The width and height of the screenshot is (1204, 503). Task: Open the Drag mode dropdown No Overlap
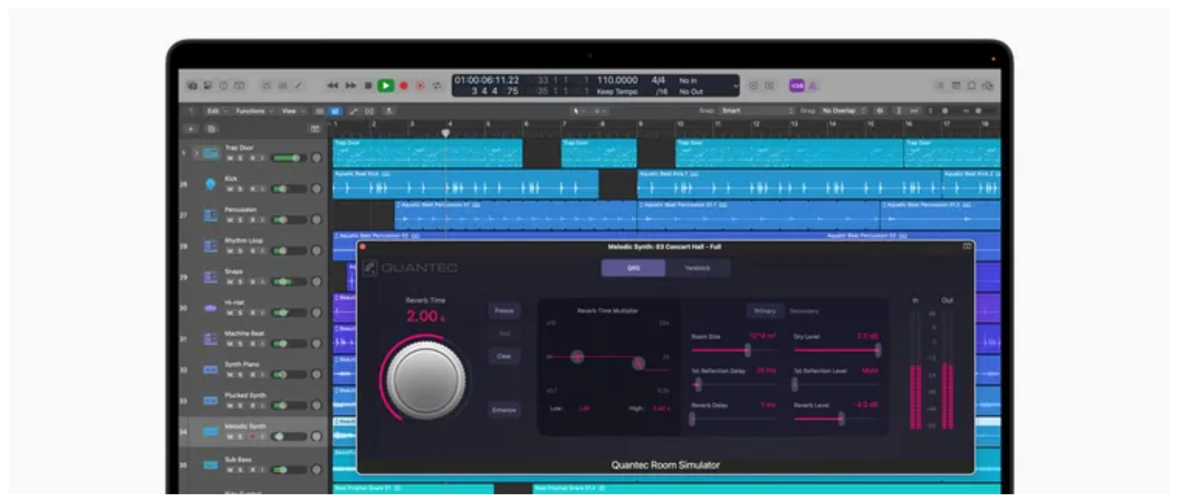pyautogui.click(x=844, y=111)
